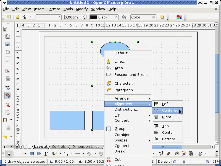Toggle Edit Points mode
Image resolution: width=221 pixels, height=166 pixels.
point(161,154)
